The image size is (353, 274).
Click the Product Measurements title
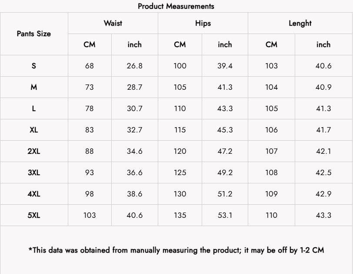coord(176,6)
